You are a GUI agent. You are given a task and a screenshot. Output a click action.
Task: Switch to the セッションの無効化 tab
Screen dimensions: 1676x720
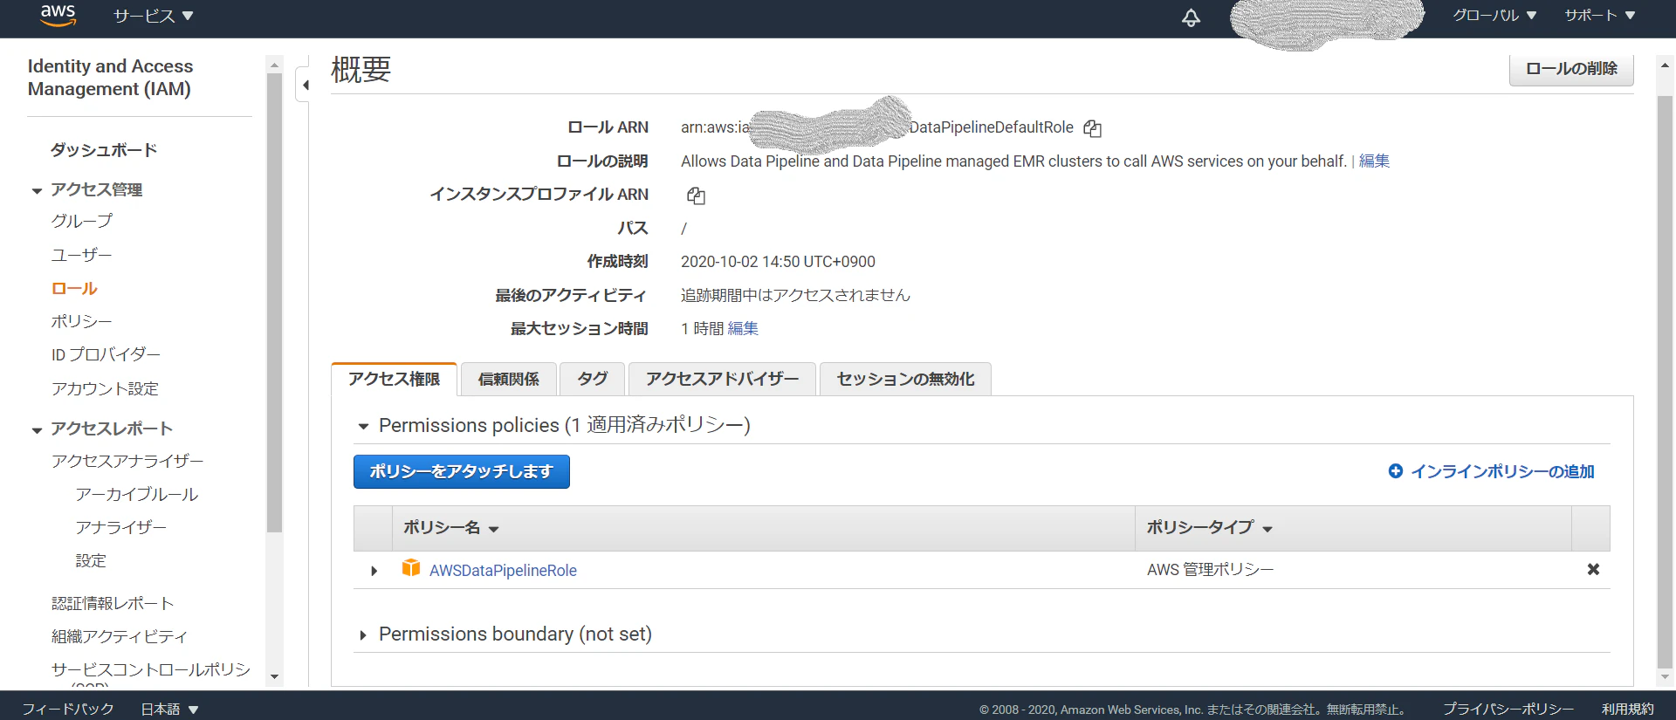point(905,379)
